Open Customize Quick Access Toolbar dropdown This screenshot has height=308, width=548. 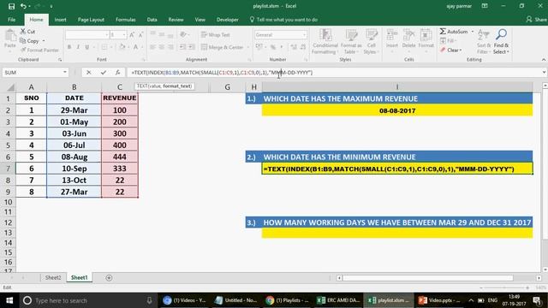(x=51, y=6)
